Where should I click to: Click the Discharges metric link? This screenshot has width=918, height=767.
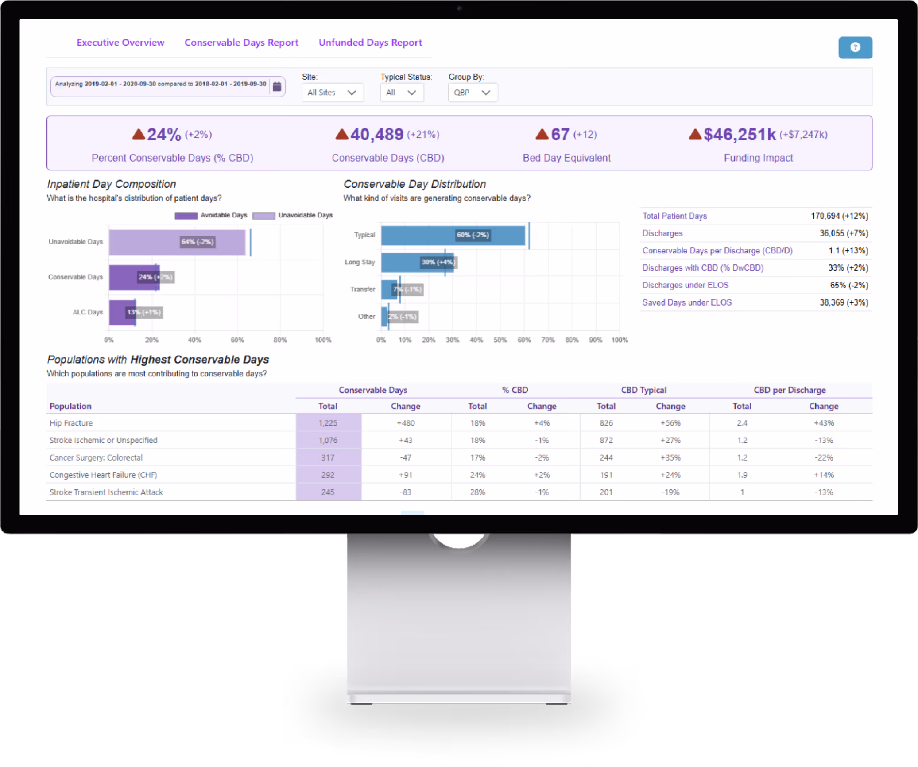click(662, 233)
